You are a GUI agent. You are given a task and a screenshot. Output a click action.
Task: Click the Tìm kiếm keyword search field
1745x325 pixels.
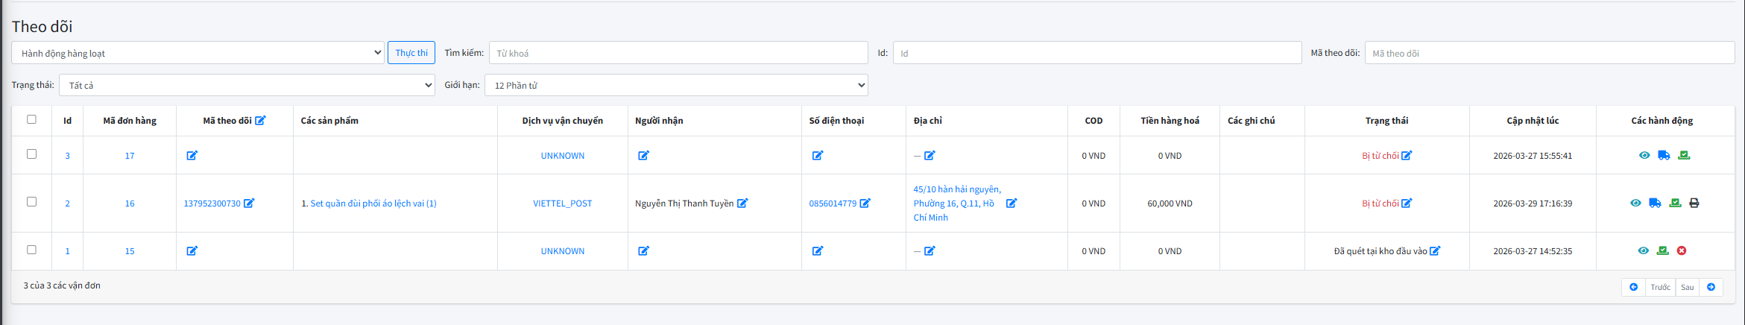(678, 53)
